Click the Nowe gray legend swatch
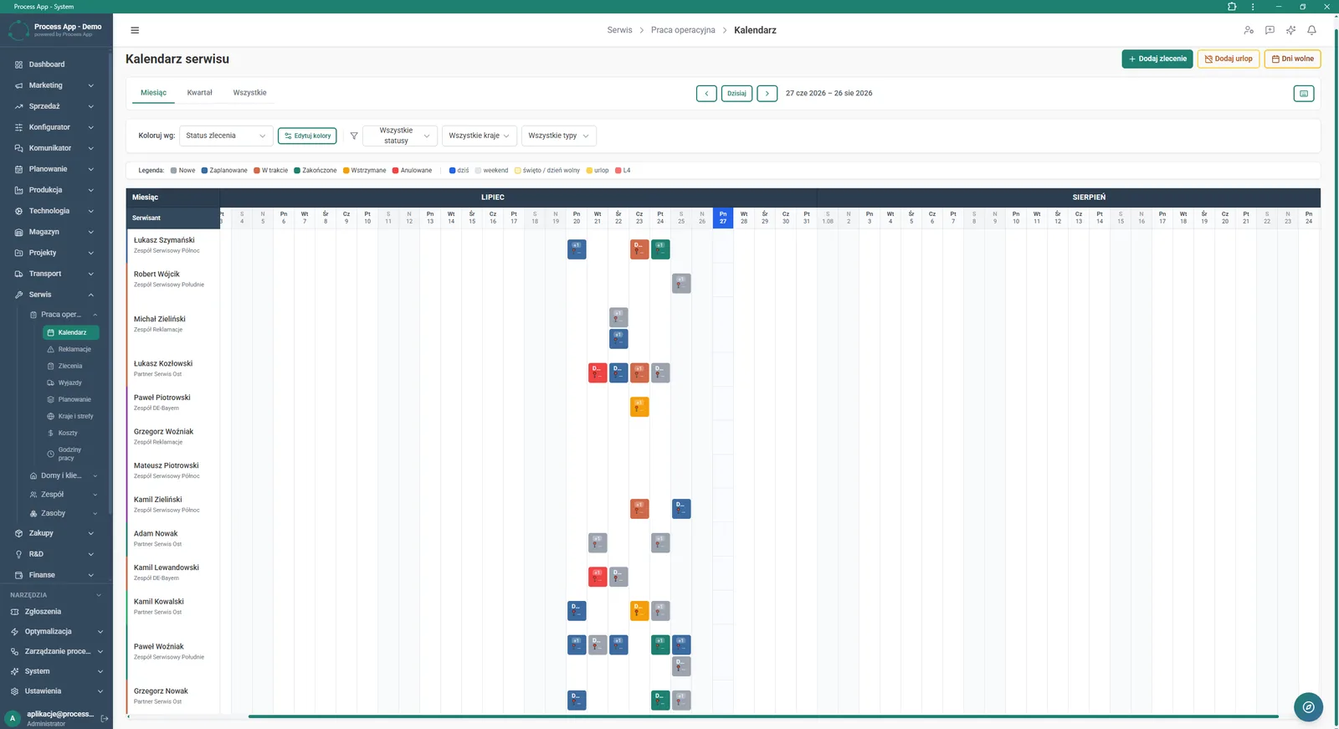The image size is (1339, 729). 173,171
